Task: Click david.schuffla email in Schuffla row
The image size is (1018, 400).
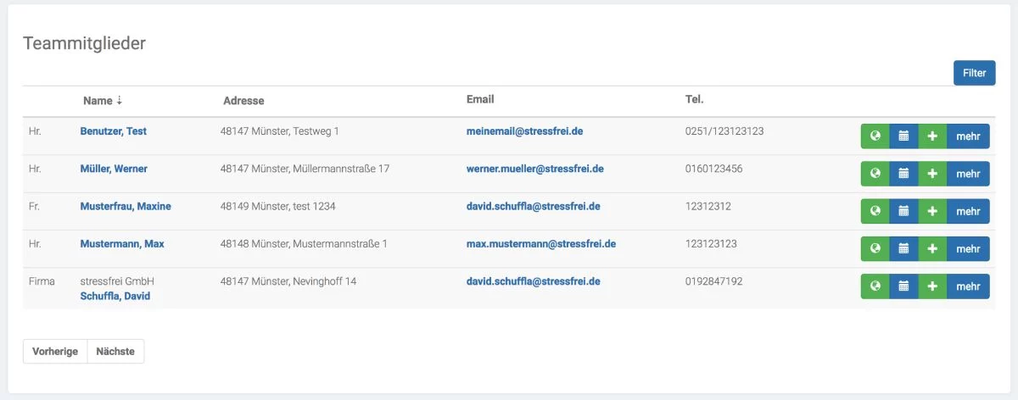Action: 534,281
